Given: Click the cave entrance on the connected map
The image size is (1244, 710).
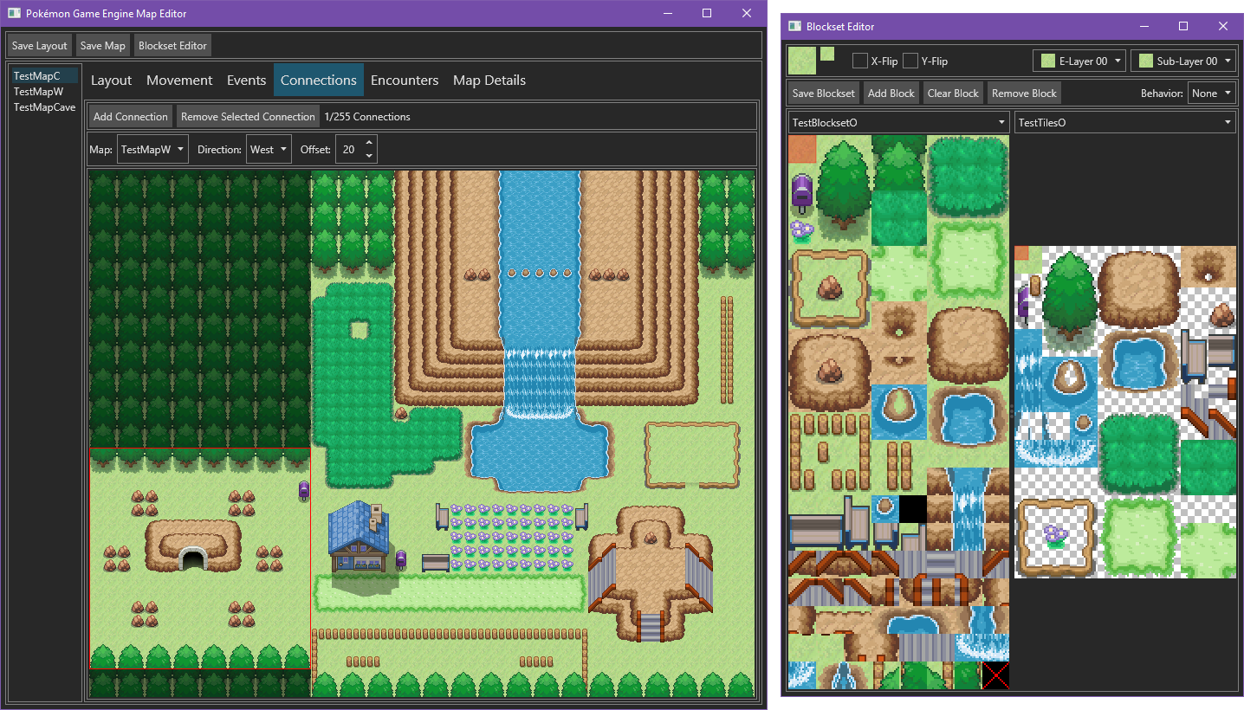Looking at the screenshot, I should [x=192, y=558].
